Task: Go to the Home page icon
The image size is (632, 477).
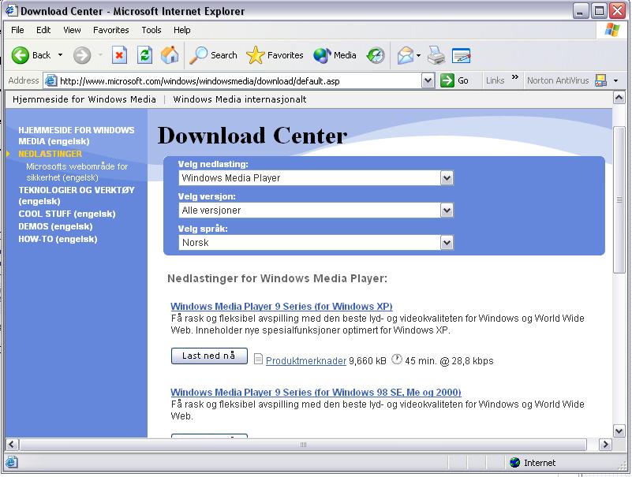Action: pyautogui.click(x=170, y=55)
